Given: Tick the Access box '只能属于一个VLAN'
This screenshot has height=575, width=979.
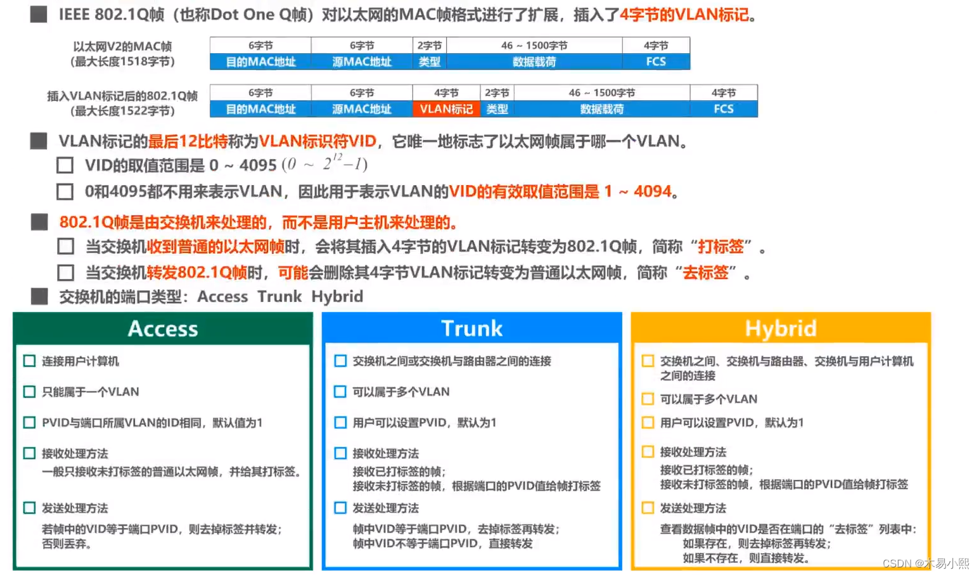Looking at the screenshot, I should (x=29, y=392).
